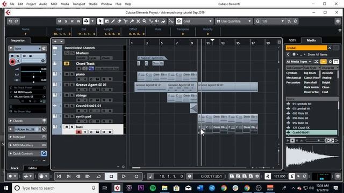Go to previous marker or project start
Viewport: 344px width, 193px height.
click(59, 176)
